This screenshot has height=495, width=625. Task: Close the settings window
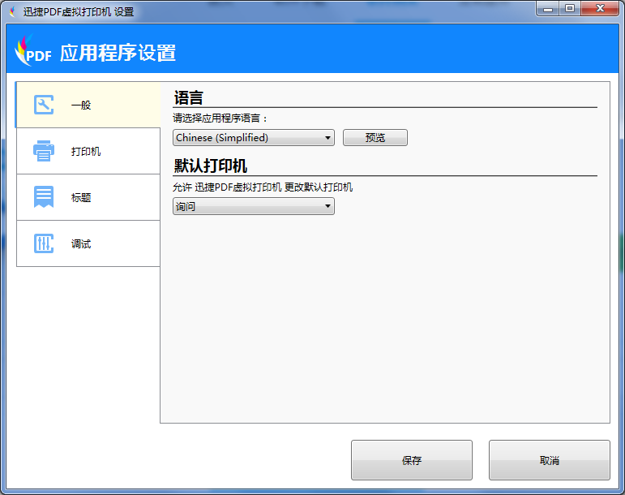click(x=601, y=9)
